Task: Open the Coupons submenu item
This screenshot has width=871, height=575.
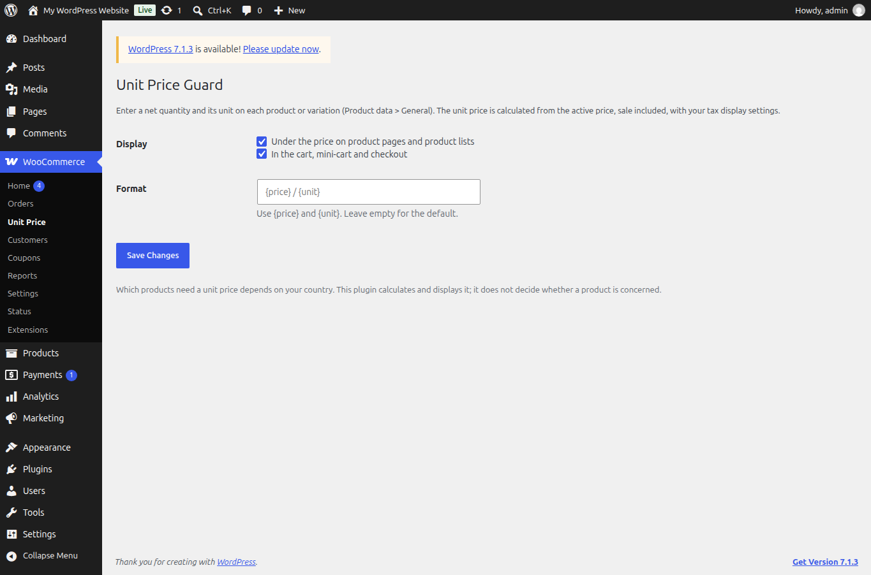Action: (x=24, y=258)
